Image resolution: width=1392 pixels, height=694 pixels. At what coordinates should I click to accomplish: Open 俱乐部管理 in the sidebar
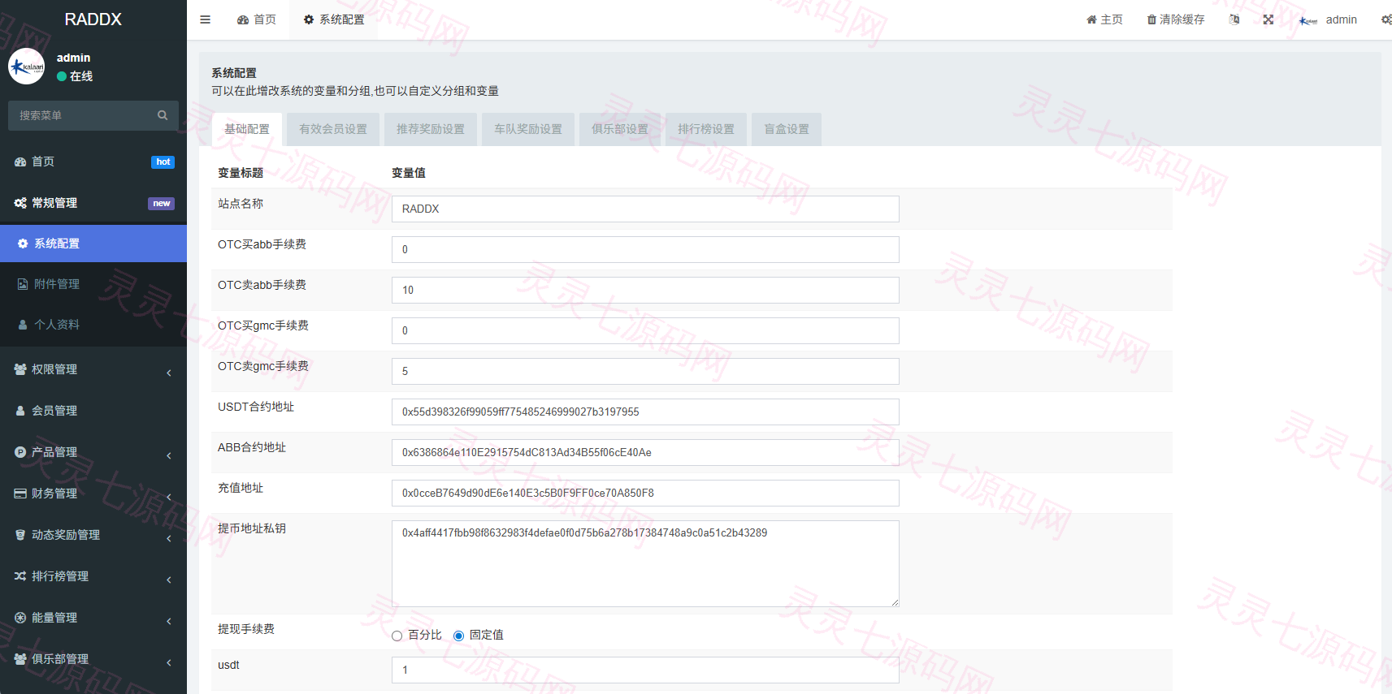[x=93, y=659]
